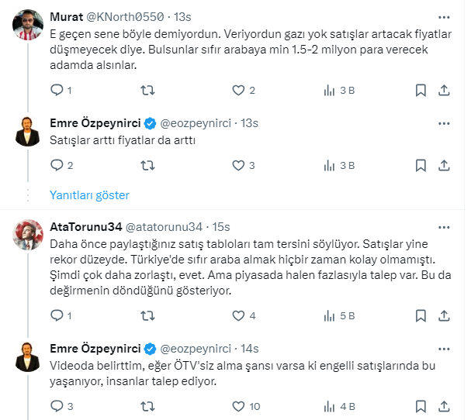
Task: Open Emre Özpeynirci's name on ÖTV reply
Action: [95, 347]
